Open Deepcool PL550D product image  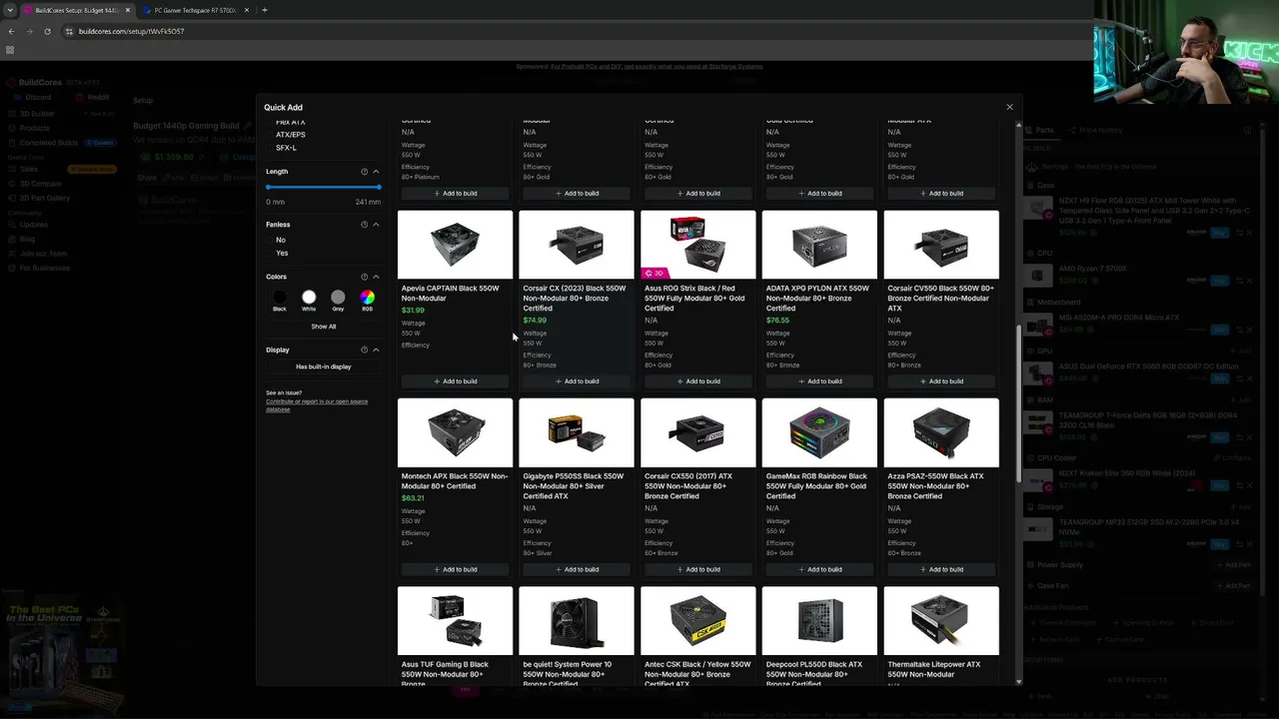820,621
